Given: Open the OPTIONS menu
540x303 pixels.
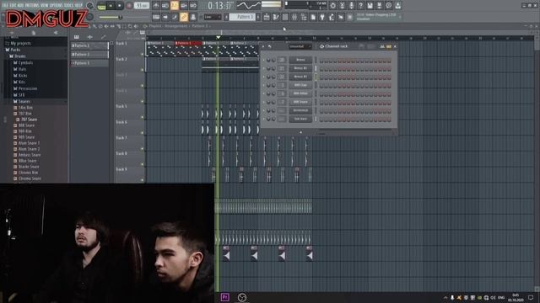Looking at the screenshot, I should click(57, 5).
